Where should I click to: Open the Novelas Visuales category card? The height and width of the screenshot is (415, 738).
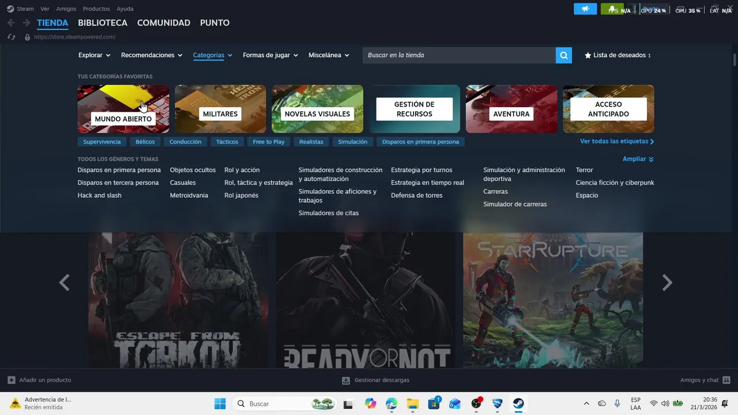pos(318,109)
